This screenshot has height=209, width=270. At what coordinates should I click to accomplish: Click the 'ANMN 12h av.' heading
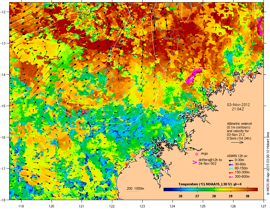coord(237,156)
